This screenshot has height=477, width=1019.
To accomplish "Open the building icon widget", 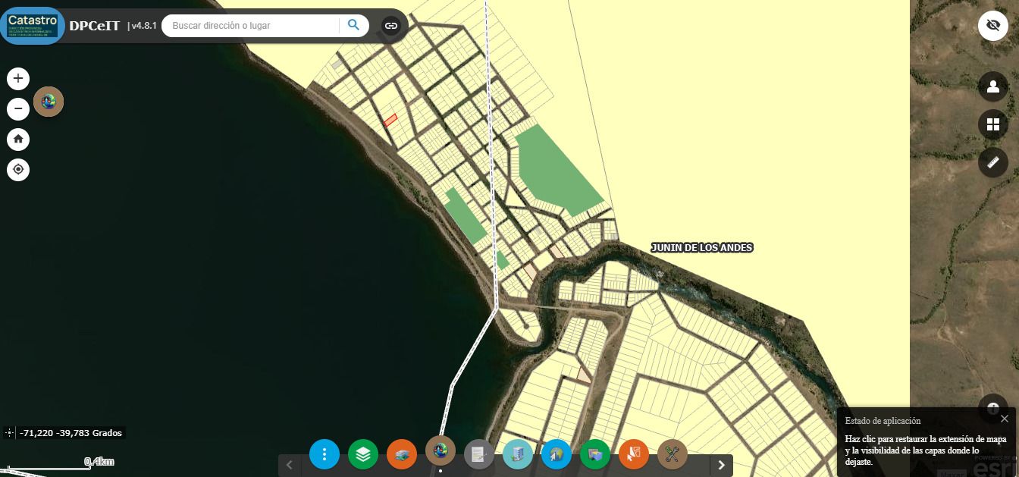I will 518,454.
